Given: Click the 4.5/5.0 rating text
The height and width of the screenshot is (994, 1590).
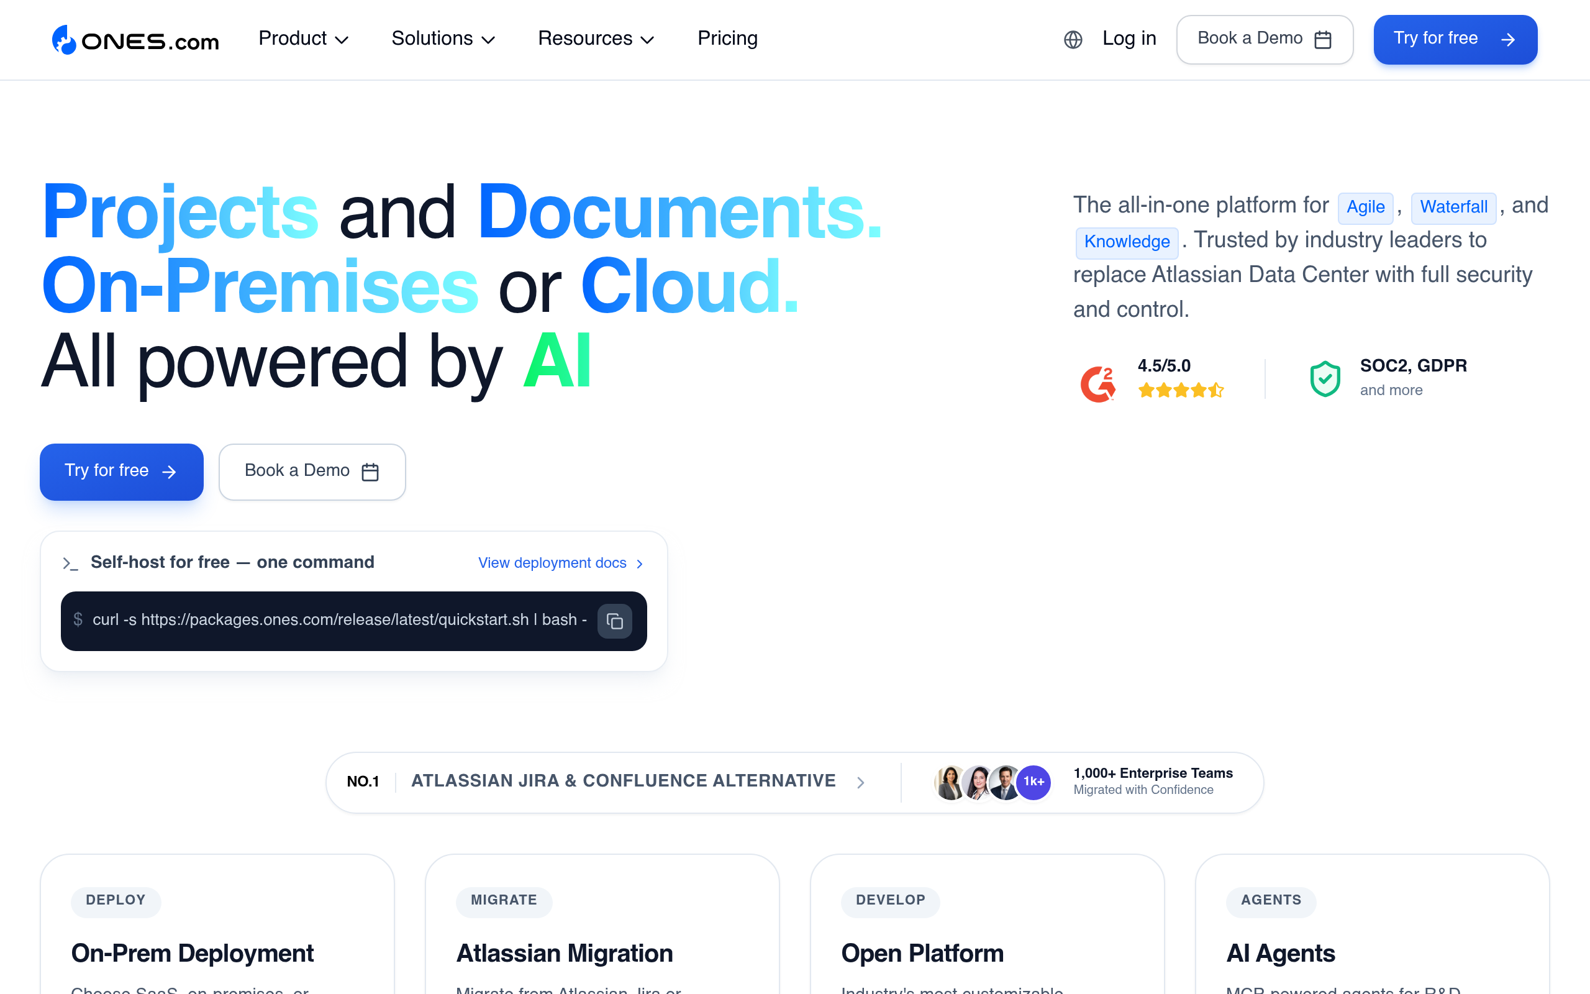Looking at the screenshot, I should click(x=1163, y=366).
